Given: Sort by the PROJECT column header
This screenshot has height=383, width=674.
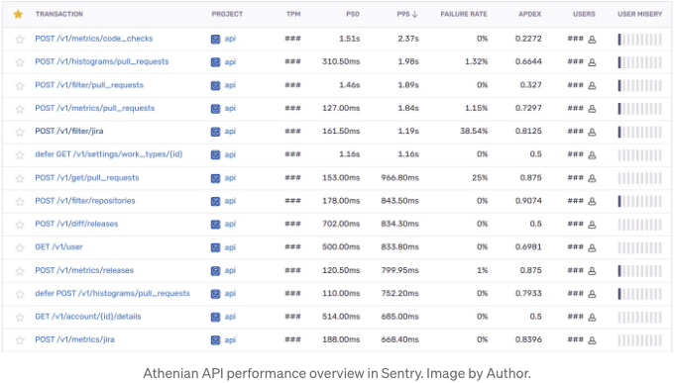Looking at the screenshot, I should (227, 14).
